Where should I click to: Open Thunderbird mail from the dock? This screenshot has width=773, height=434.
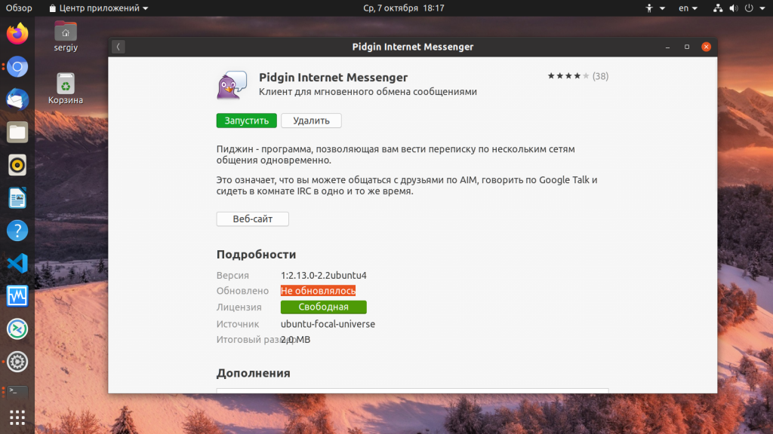click(x=17, y=99)
